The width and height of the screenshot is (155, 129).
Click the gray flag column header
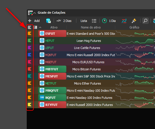(30, 27)
